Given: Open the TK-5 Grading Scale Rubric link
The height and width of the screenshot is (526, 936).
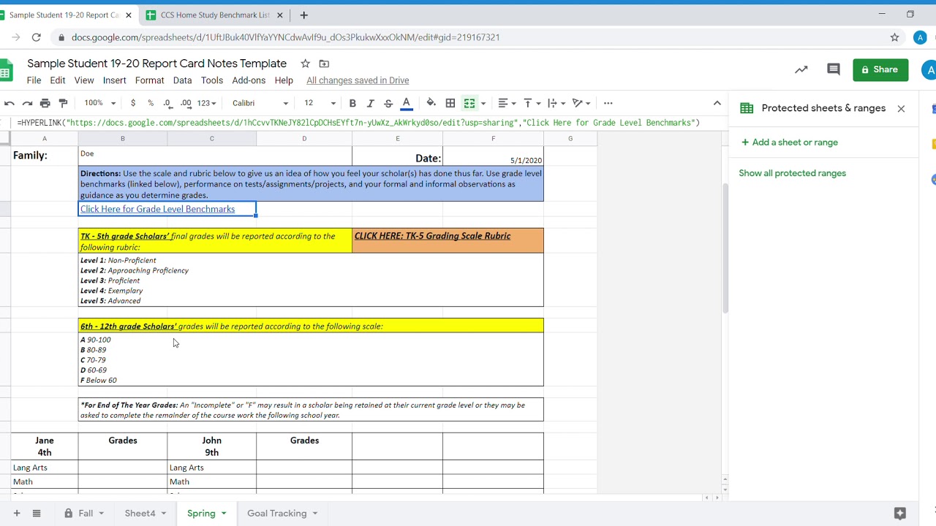Looking at the screenshot, I should (432, 236).
